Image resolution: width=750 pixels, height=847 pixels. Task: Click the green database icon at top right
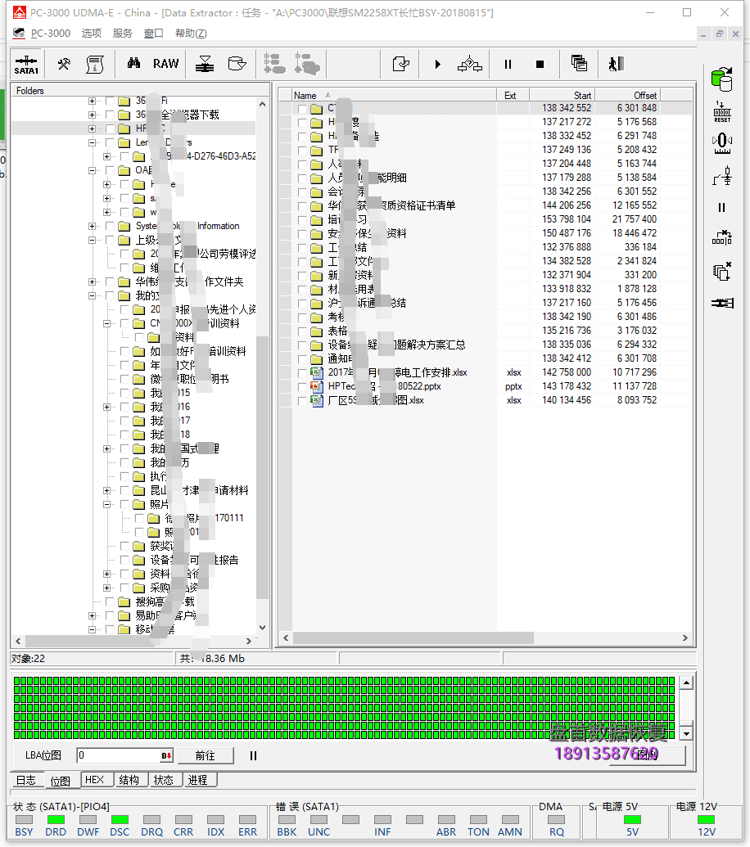pos(721,79)
